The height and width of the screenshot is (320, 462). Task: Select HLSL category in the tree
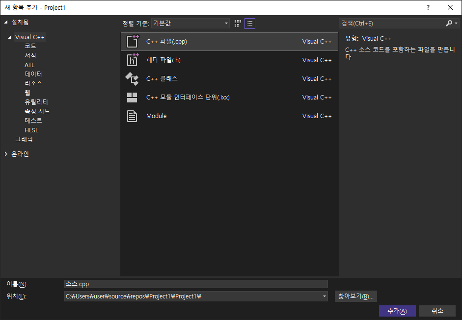coord(31,130)
